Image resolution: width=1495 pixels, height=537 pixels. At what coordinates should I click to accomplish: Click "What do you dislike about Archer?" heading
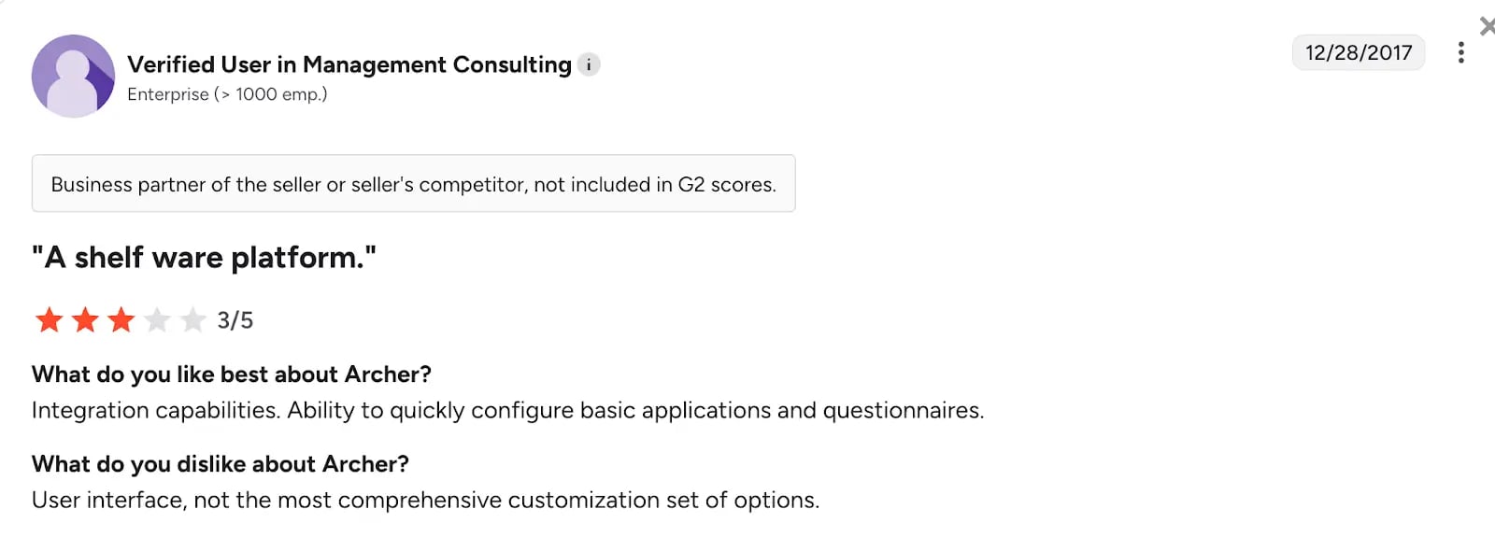pyautogui.click(x=220, y=464)
